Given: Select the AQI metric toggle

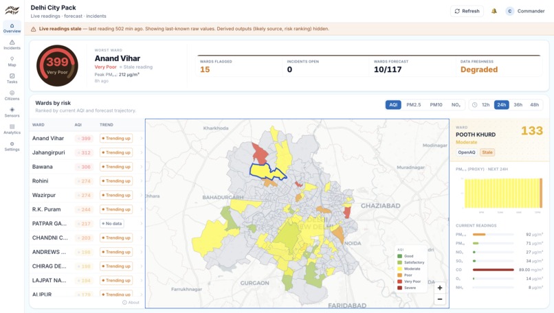Looking at the screenshot, I should 393,105.
